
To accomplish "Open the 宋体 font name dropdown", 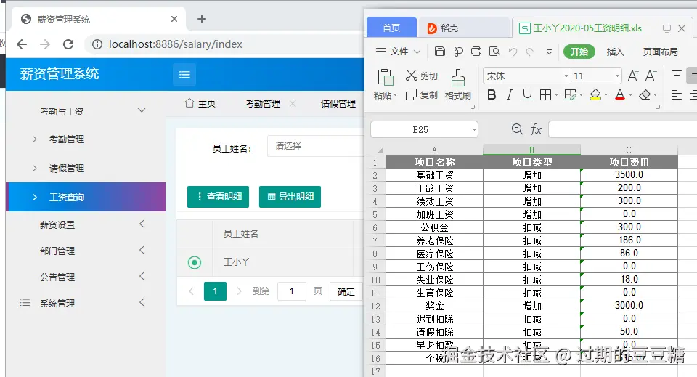I will click(x=566, y=76).
